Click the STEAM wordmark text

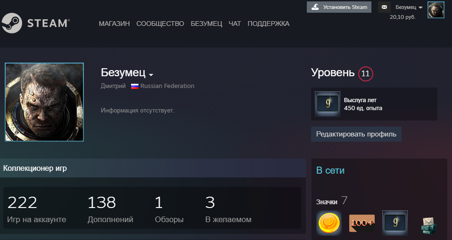[48, 24]
